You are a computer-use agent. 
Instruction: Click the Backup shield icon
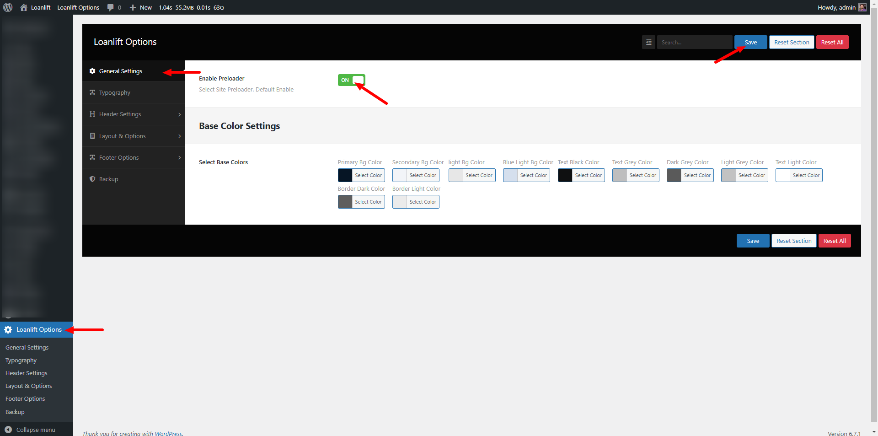coord(92,179)
